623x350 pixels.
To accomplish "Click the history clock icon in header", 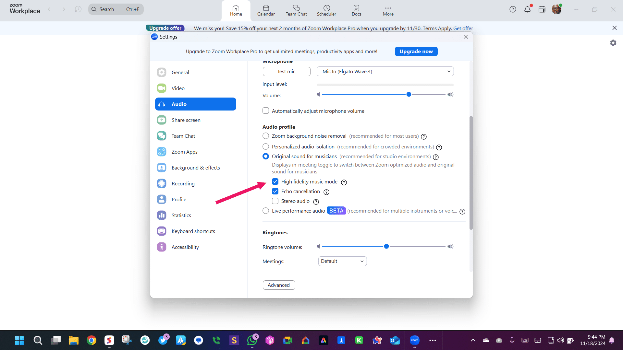I will 78,9.
